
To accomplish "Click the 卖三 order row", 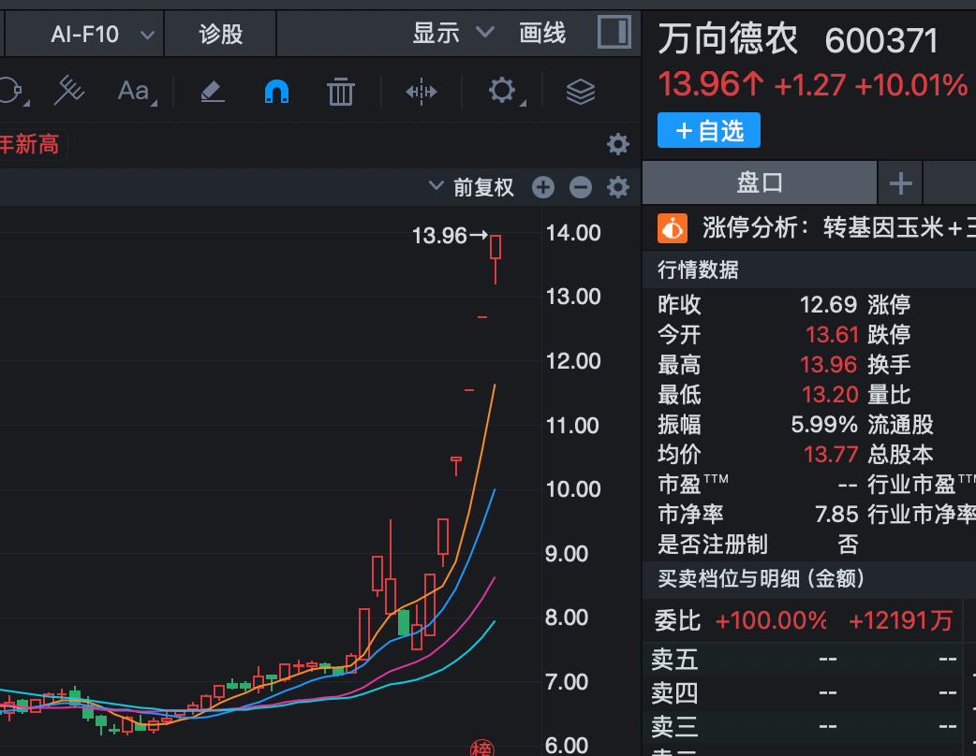I will point(803,726).
